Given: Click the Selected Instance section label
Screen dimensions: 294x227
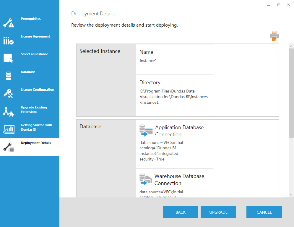Looking at the screenshot, I should (100, 51).
